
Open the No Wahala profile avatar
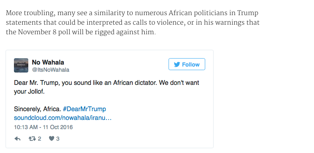21,65
